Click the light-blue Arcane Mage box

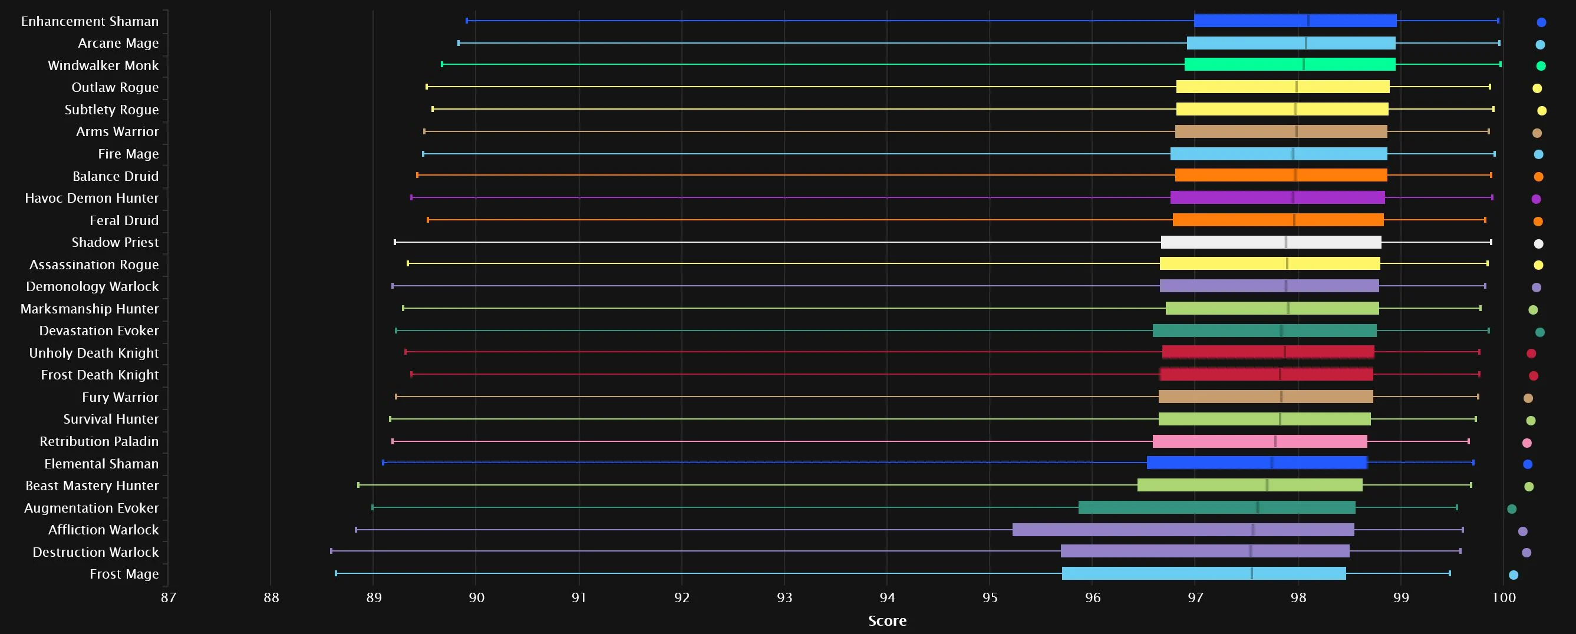(1291, 43)
